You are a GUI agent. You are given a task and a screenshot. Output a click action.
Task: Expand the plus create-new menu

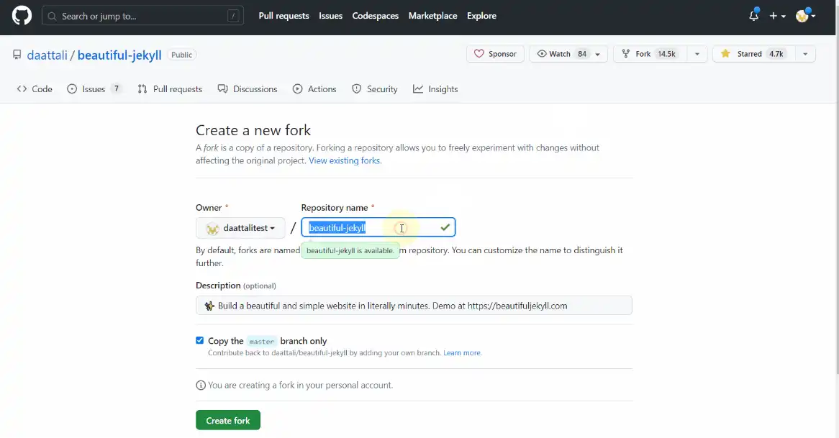coord(777,16)
